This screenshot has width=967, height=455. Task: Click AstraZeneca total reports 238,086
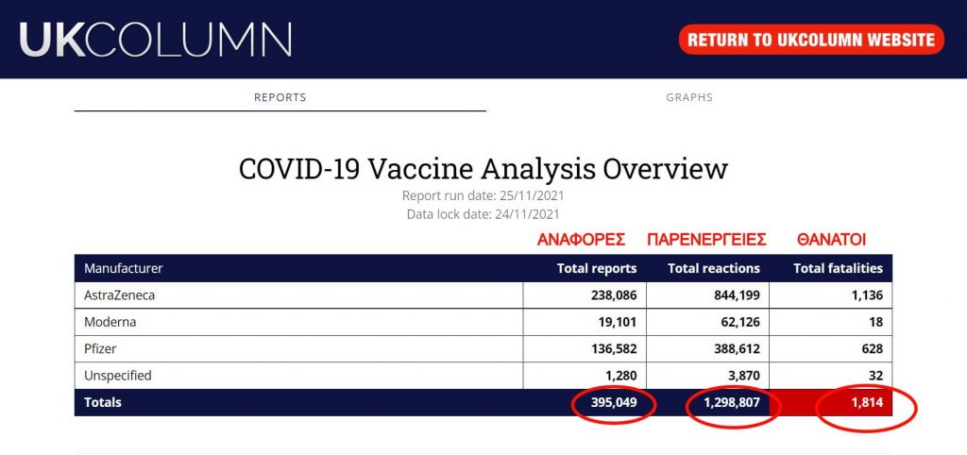[614, 295]
